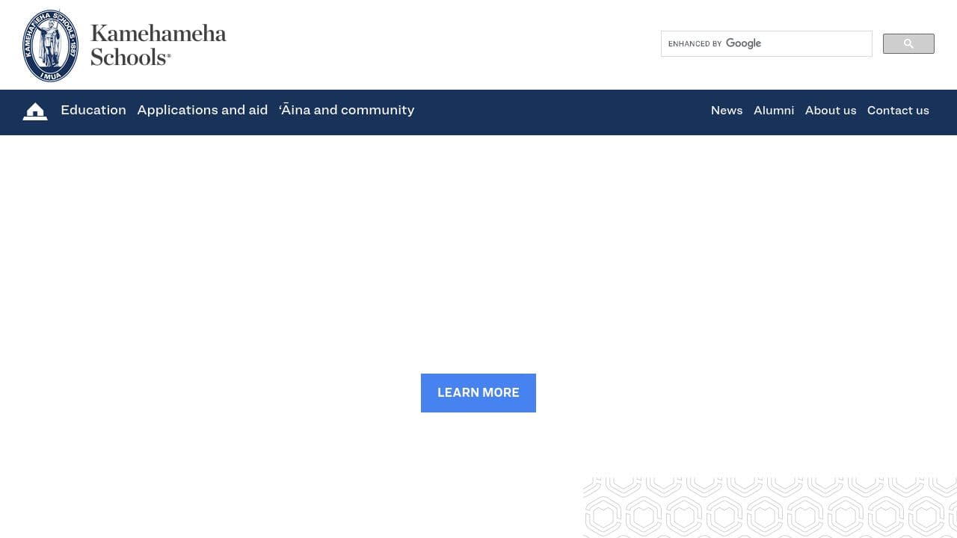957x538 pixels.
Task: Click the Kamehameha Schools wordmark
Action: click(x=158, y=45)
